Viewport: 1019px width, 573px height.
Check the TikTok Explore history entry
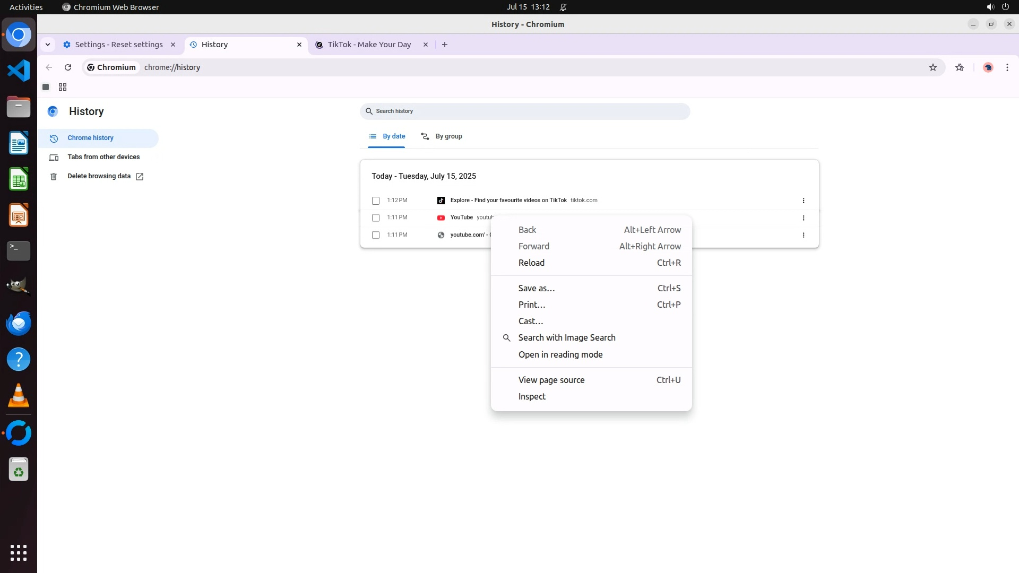[x=376, y=201]
